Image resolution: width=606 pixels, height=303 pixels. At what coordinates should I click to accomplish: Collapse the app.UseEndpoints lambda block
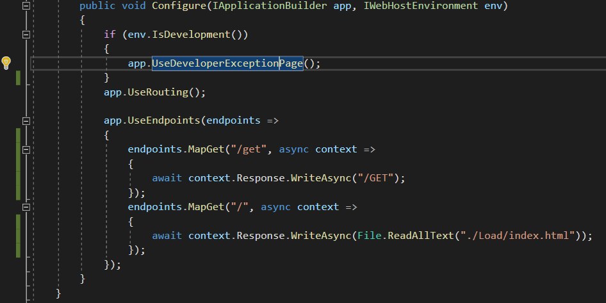(x=26, y=121)
